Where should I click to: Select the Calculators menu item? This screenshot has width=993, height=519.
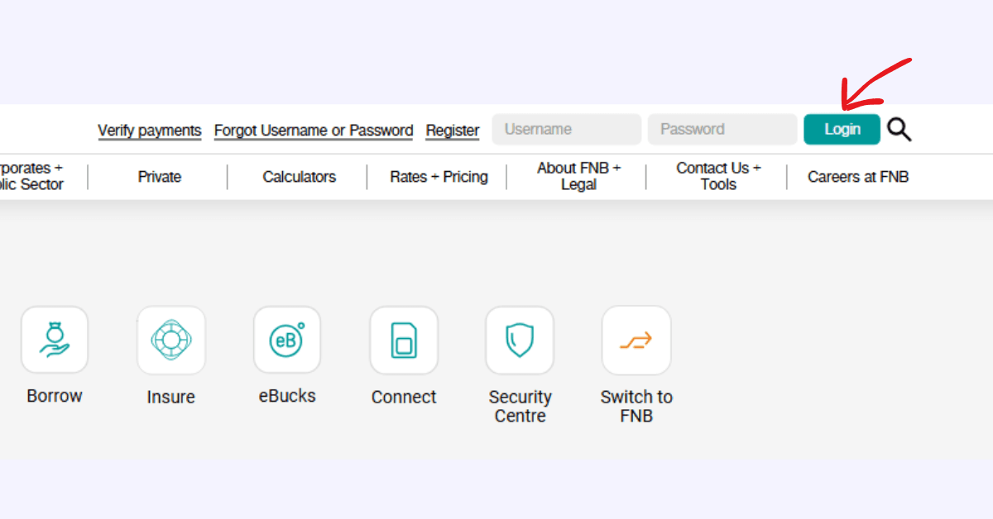pyautogui.click(x=299, y=176)
